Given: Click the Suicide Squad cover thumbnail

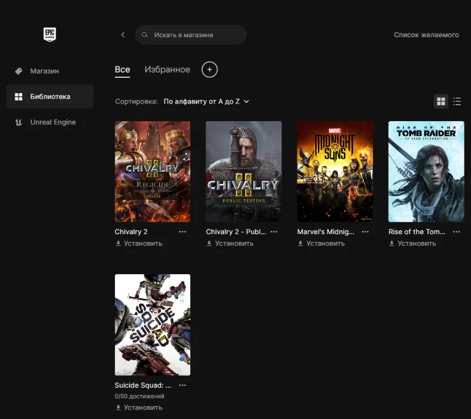Looking at the screenshot, I should (152, 324).
